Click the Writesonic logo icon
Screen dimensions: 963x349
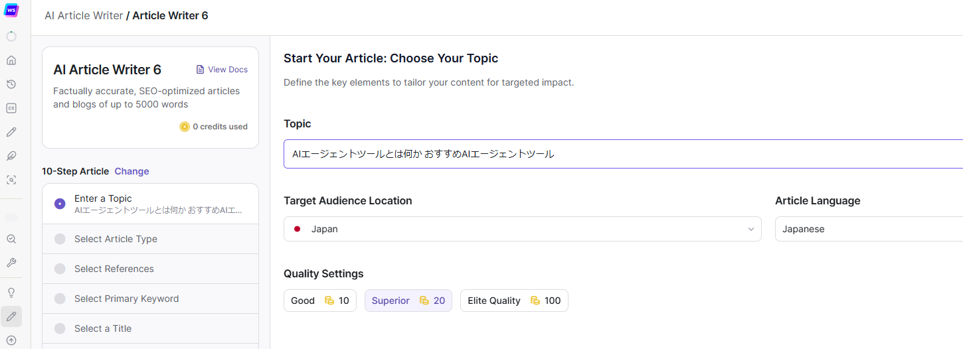(x=11, y=11)
